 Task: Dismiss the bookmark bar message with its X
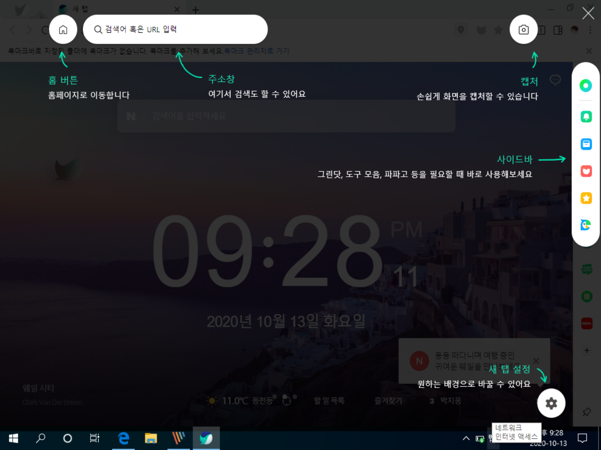[x=589, y=51]
